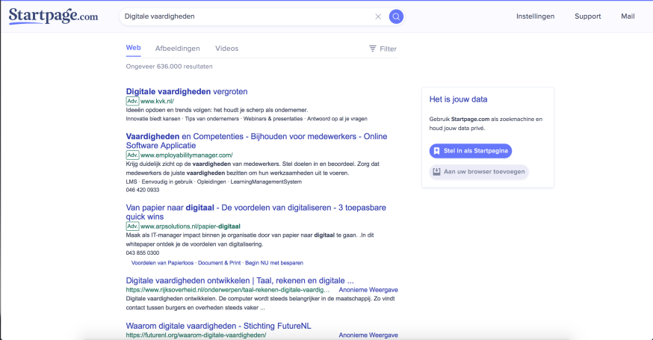Click the Adv. badge beside arpsolutions.nl
653x340 pixels.
[x=132, y=226]
